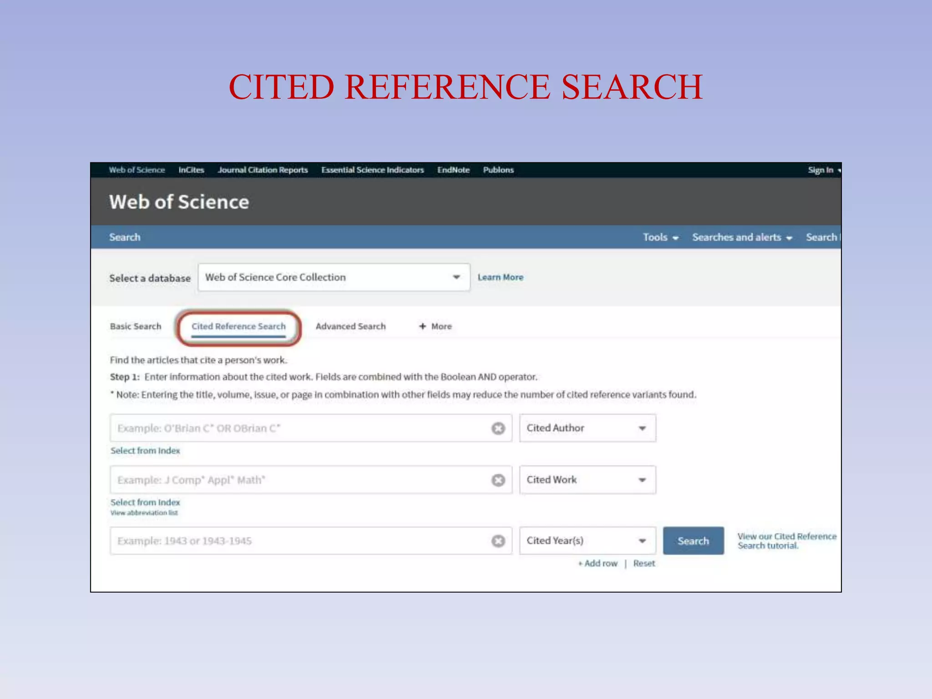
Task: Switch to the Advanced Search tab
Action: (350, 326)
